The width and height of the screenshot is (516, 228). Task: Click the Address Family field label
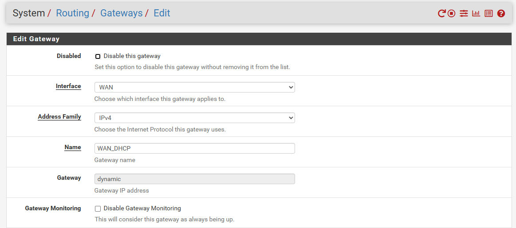click(x=59, y=116)
